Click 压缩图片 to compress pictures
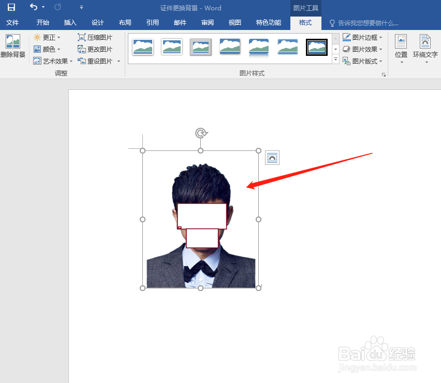The height and width of the screenshot is (383, 441). tap(95, 37)
